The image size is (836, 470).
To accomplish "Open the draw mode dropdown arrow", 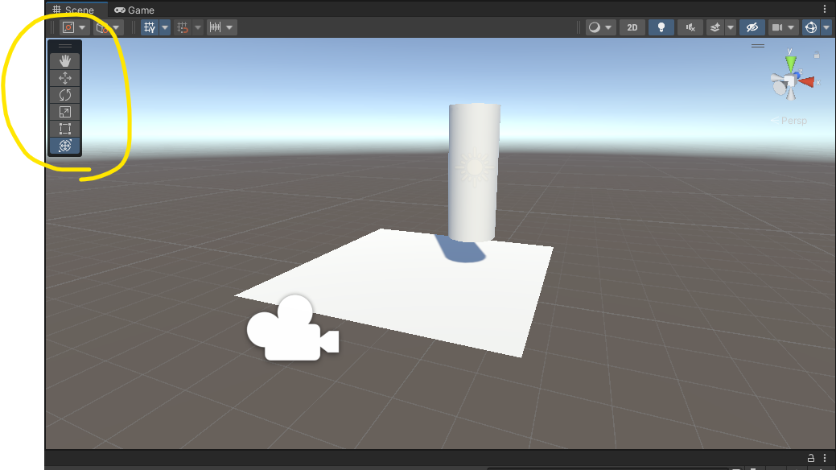I will click(608, 27).
